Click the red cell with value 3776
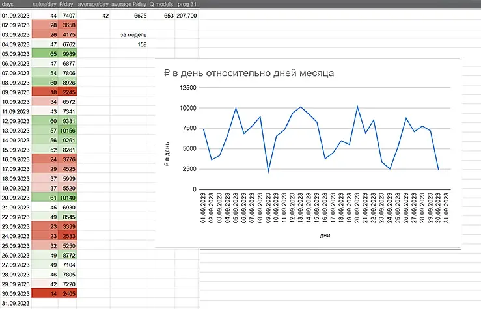481x309 pixels. [x=68, y=159]
